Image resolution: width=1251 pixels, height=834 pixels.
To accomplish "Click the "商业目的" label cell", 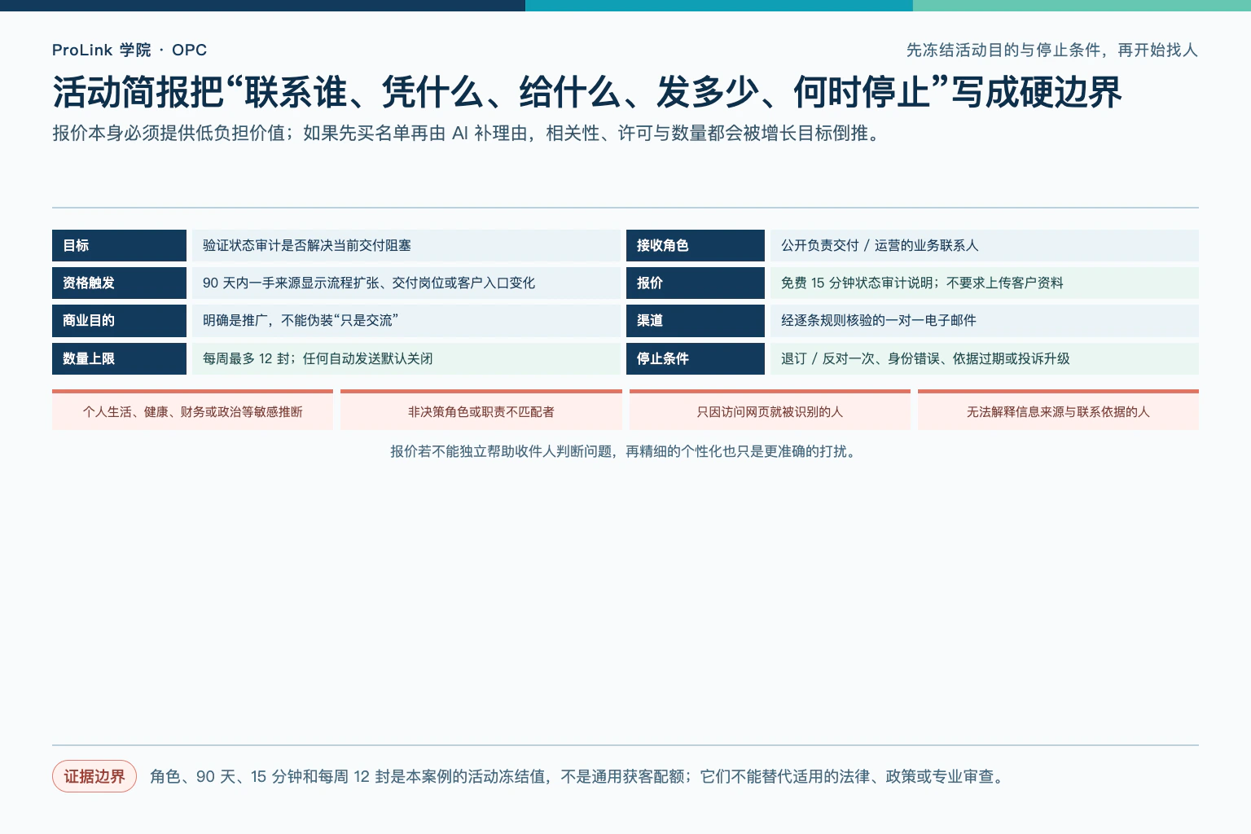I will pyautogui.click(x=119, y=320).
